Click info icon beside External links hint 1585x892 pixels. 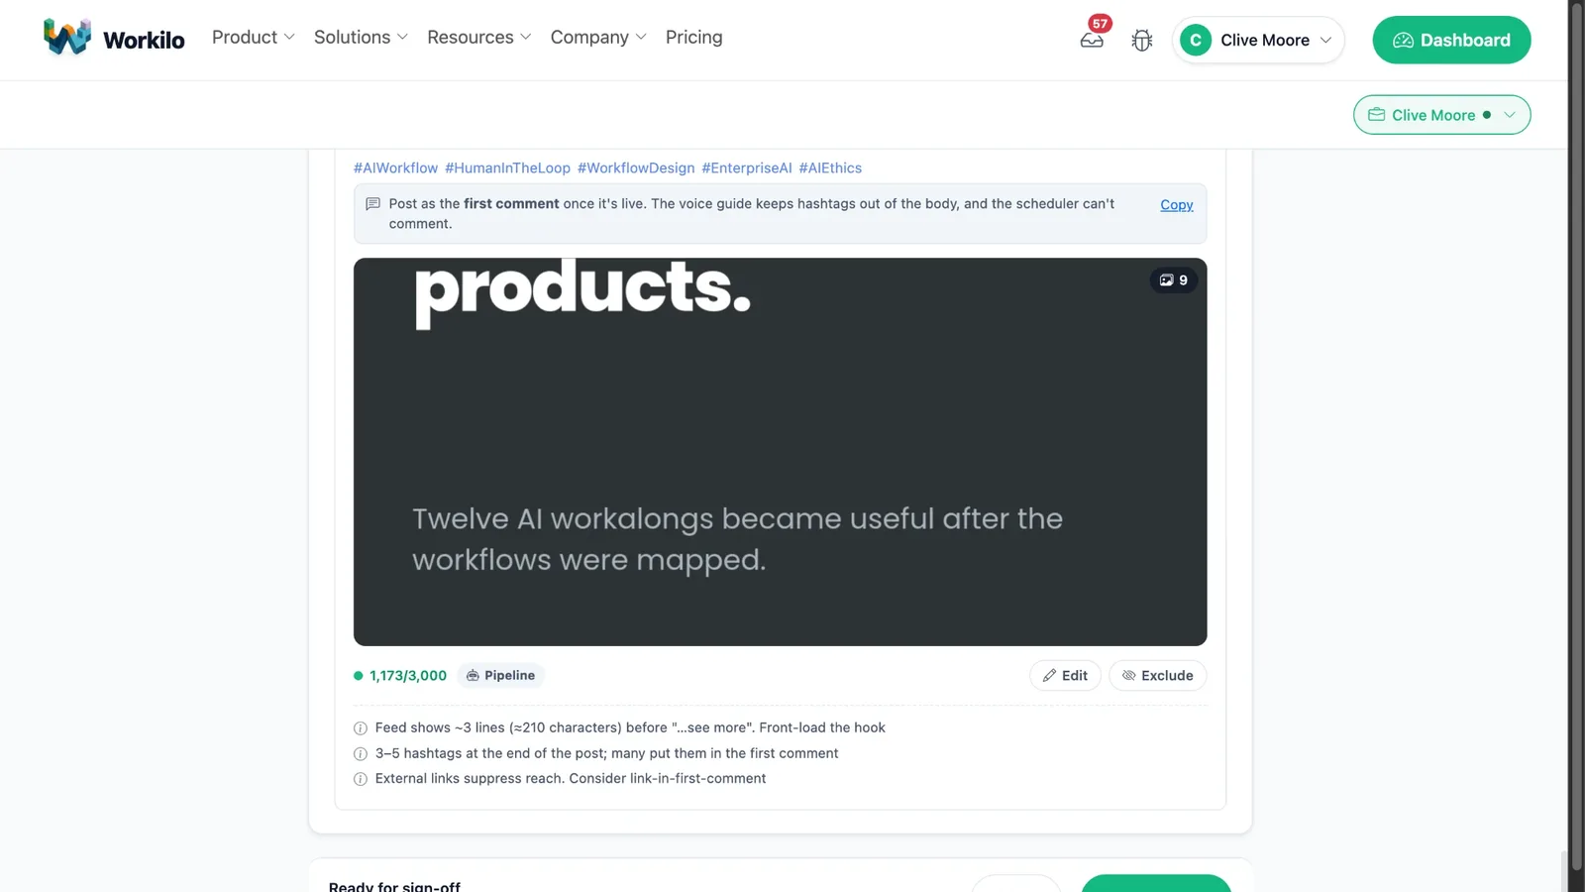361,779
